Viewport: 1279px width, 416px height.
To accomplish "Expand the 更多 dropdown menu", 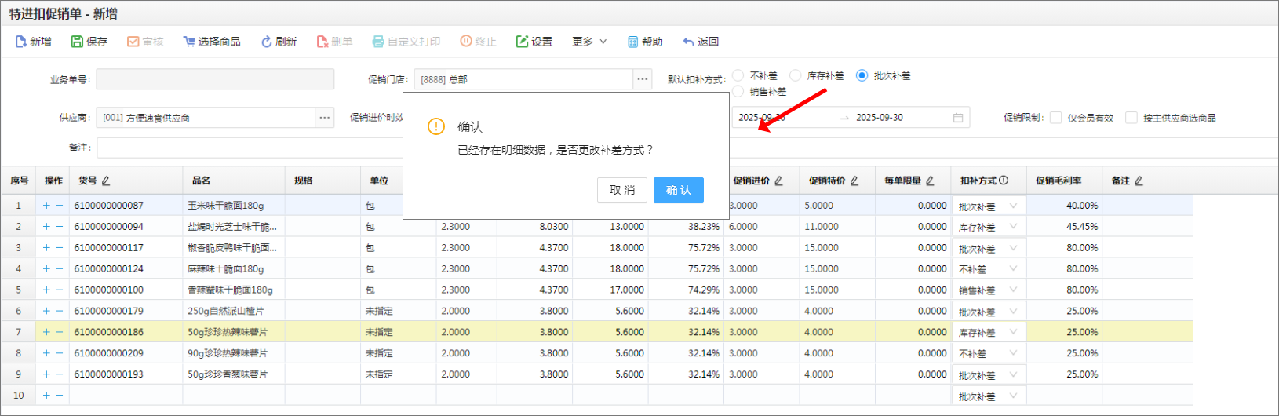I will pyautogui.click(x=589, y=42).
